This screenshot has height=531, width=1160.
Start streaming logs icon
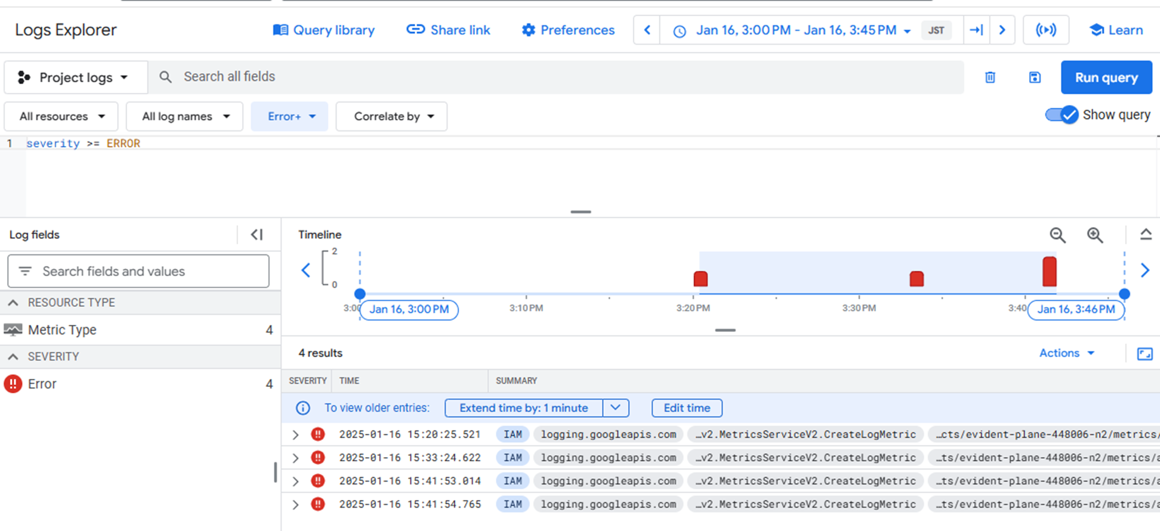(x=1045, y=30)
